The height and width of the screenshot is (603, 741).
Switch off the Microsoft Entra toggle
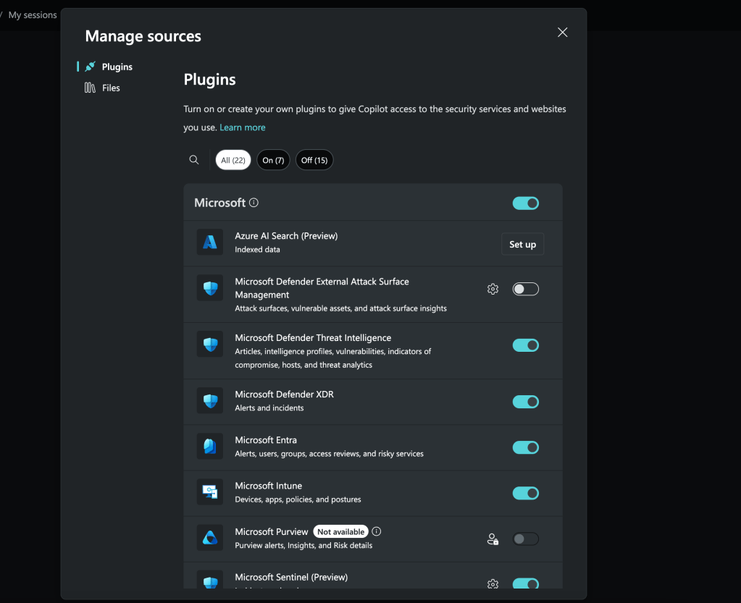(525, 447)
